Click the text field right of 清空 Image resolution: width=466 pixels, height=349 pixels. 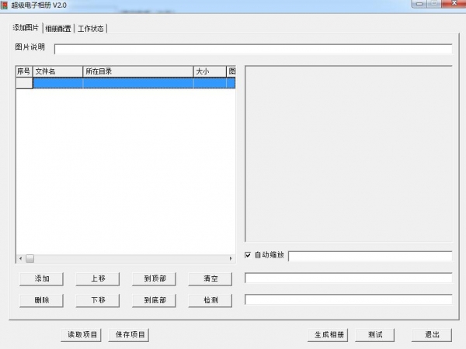click(348, 278)
